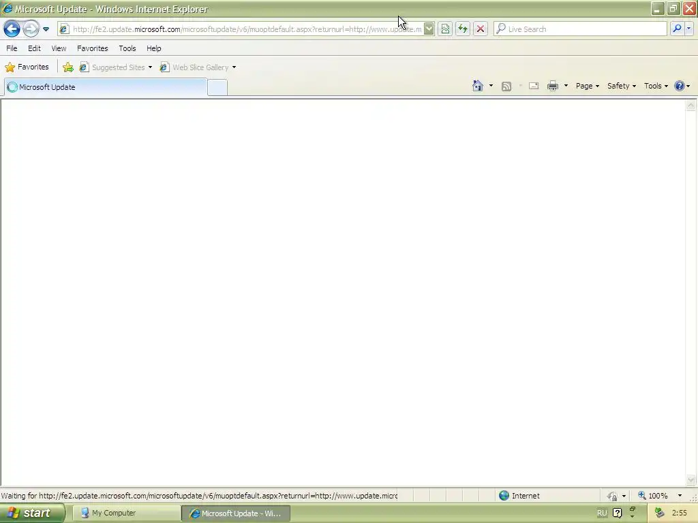The height and width of the screenshot is (523, 698).
Task: Click the address bar URL field
Action: click(x=247, y=29)
